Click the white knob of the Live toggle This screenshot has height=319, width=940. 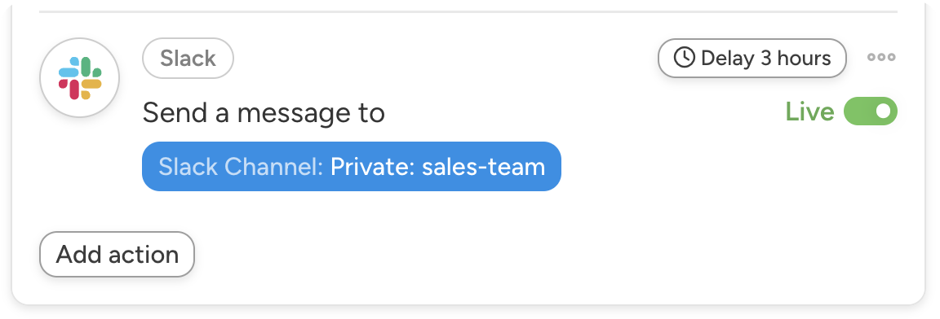[x=883, y=111]
